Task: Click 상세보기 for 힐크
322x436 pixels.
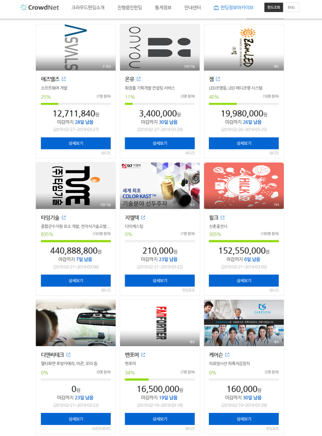Action: tap(244, 281)
